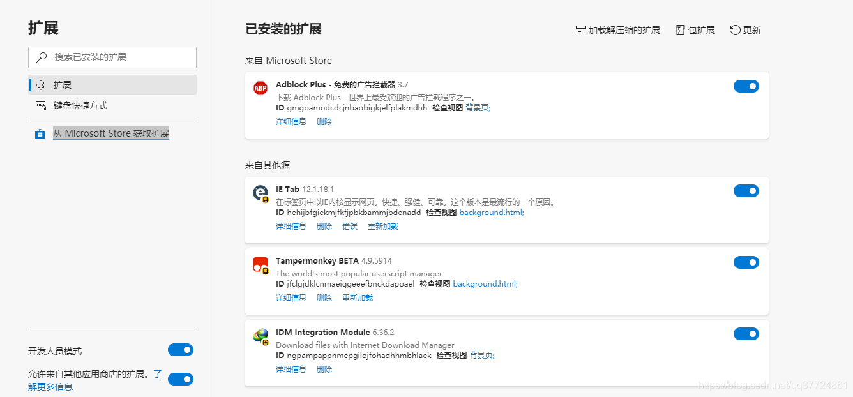The width and height of the screenshot is (853, 397).
Task: Open background.html link for Tampermonkey BETA
Action: click(485, 284)
